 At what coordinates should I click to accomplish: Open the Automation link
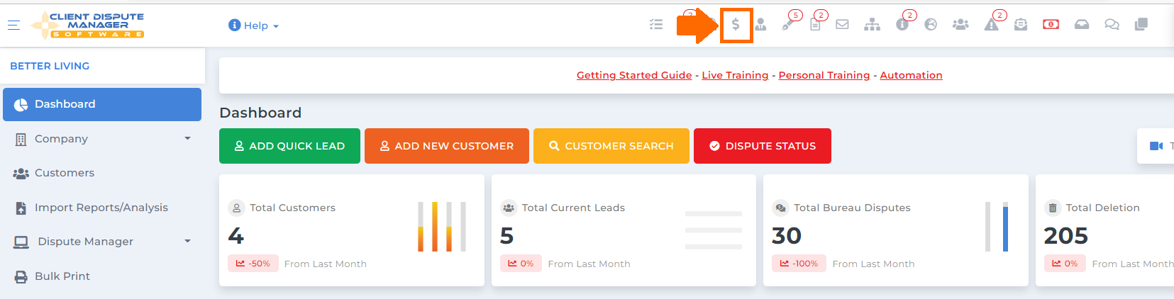(x=911, y=75)
